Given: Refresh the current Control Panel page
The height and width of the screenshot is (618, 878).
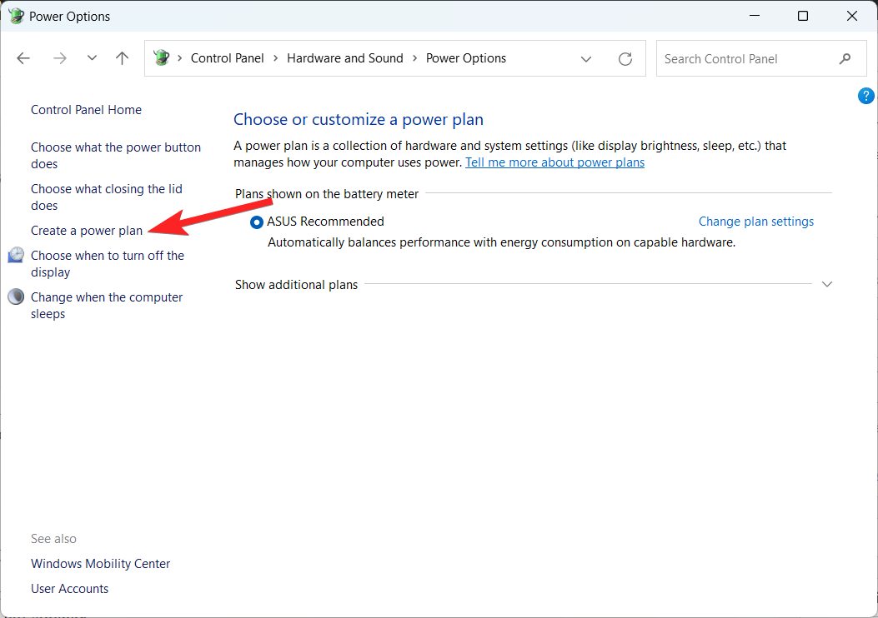Looking at the screenshot, I should tap(625, 58).
